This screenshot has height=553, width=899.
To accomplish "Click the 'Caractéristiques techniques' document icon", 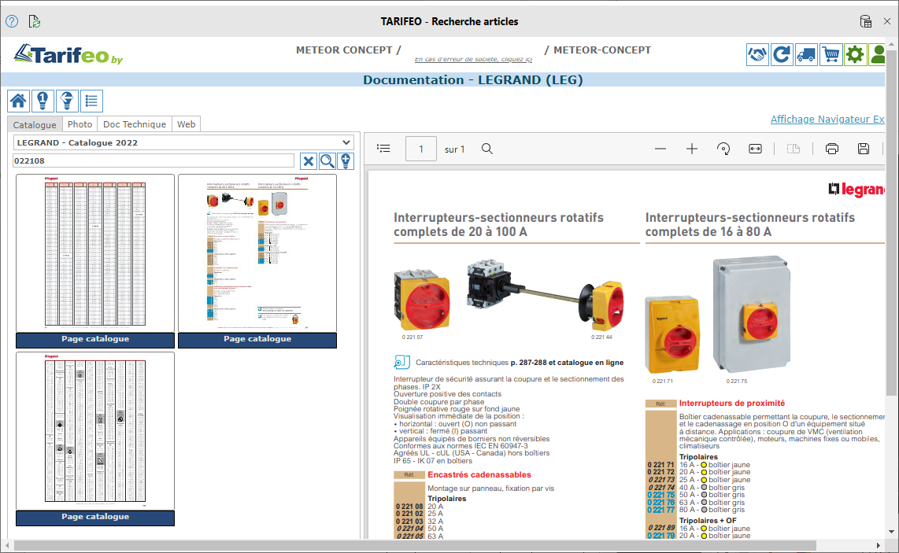I will (x=402, y=362).
